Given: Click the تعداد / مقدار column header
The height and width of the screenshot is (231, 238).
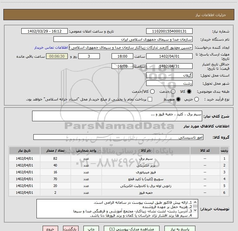Looking at the screenshot, I should [x=55, y=151].
